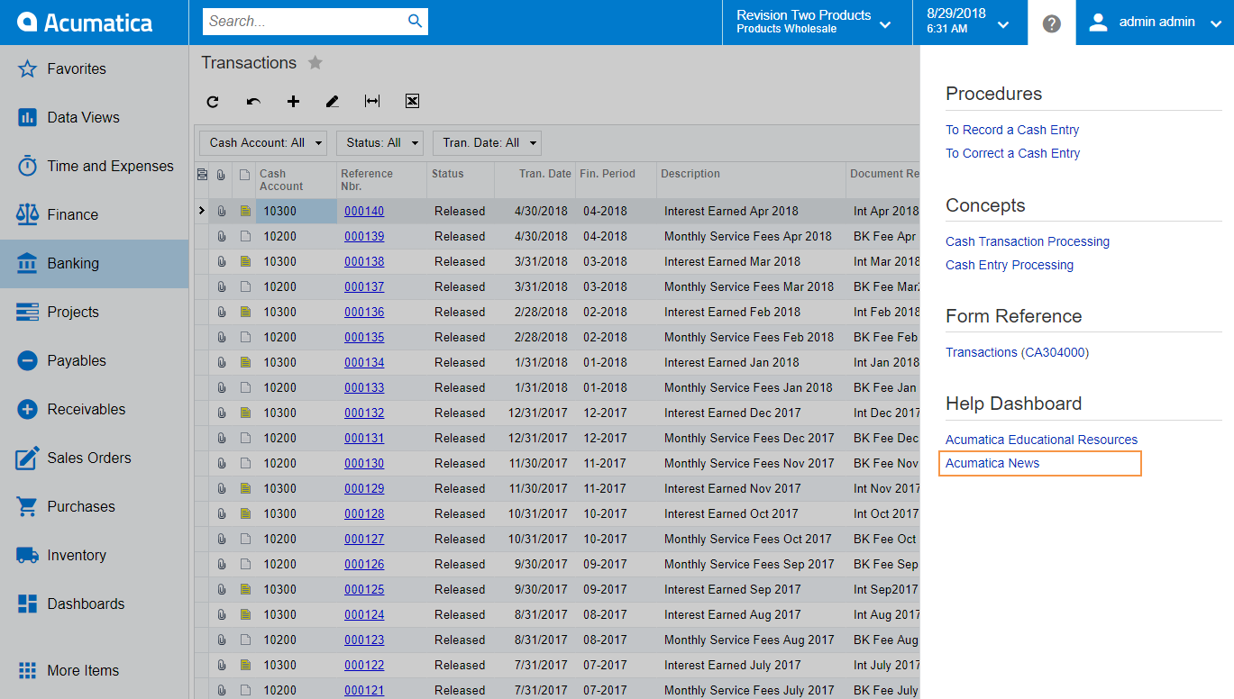Mark Transactions page as favorite star
This screenshot has height=699, width=1234.
pos(315,63)
